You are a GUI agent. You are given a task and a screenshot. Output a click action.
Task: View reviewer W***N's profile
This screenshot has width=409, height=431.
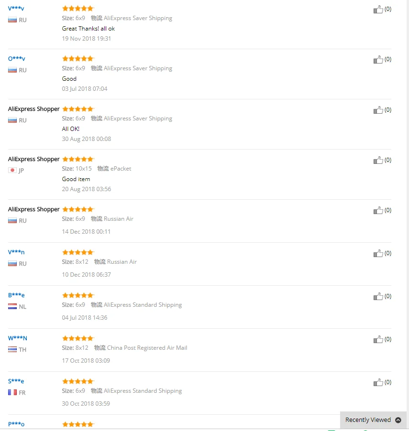click(x=18, y=338)
